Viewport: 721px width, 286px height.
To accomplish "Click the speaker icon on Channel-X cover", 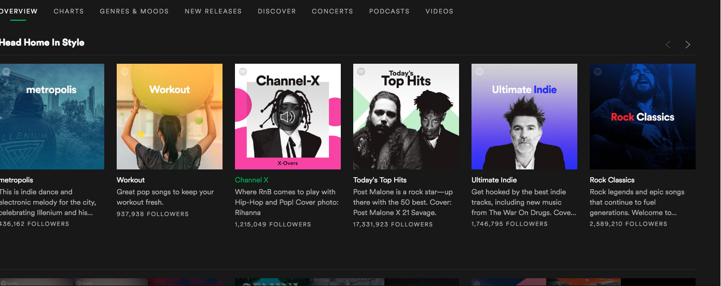I will point(287,117).
